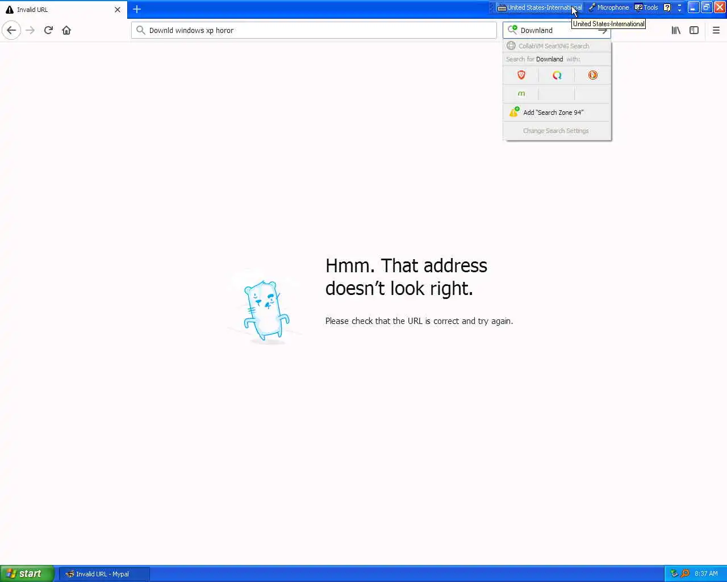Screen dimensions: 727x582
Task: Search with the Qwant engine icon
Action: point(557,75)
